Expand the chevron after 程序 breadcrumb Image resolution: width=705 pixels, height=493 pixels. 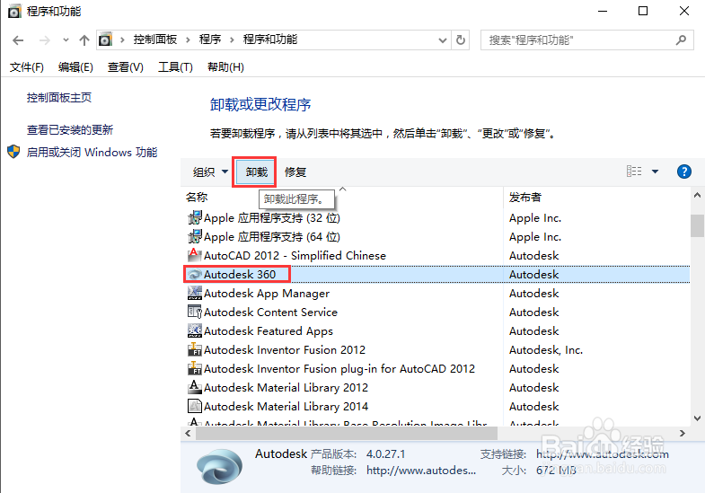click(x=232, y=40)
